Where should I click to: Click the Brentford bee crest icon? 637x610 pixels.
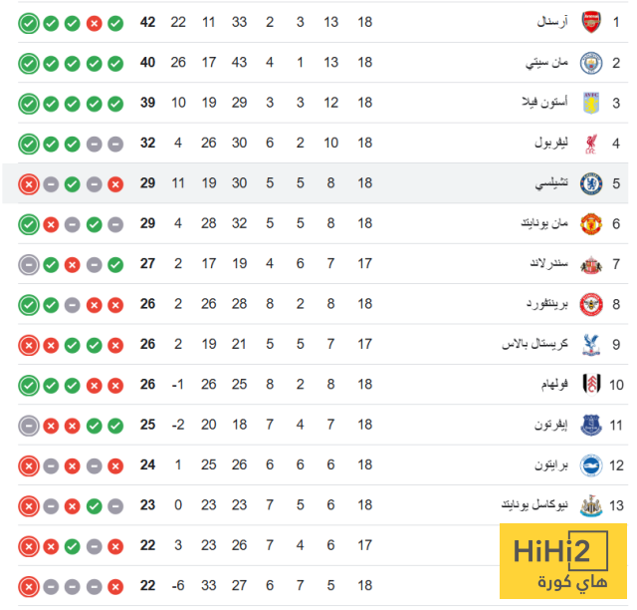click(591, 304)
